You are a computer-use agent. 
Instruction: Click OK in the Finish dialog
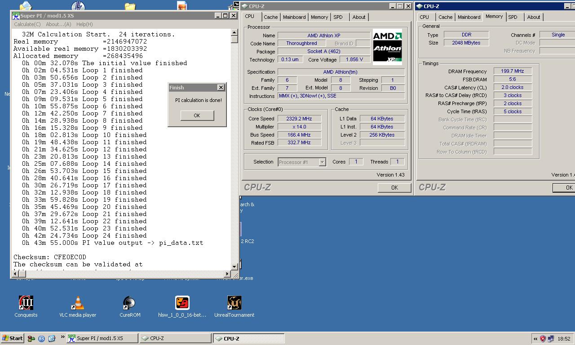pos(197,115)
